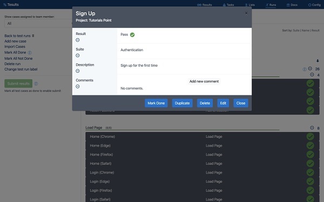Click the Import Cases link

pyautogui.click(x=15, y=46)
